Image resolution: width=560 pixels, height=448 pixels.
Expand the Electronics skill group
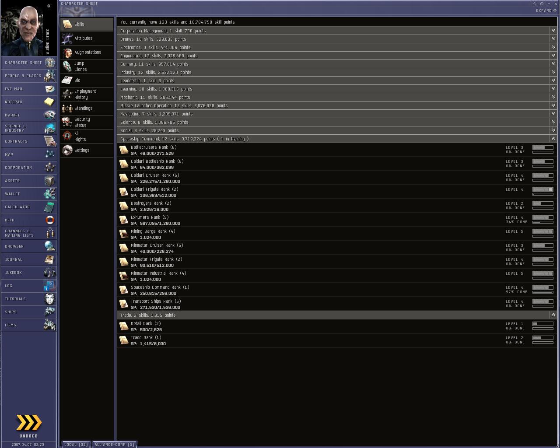pyautogui.click(x=553, y=47)
